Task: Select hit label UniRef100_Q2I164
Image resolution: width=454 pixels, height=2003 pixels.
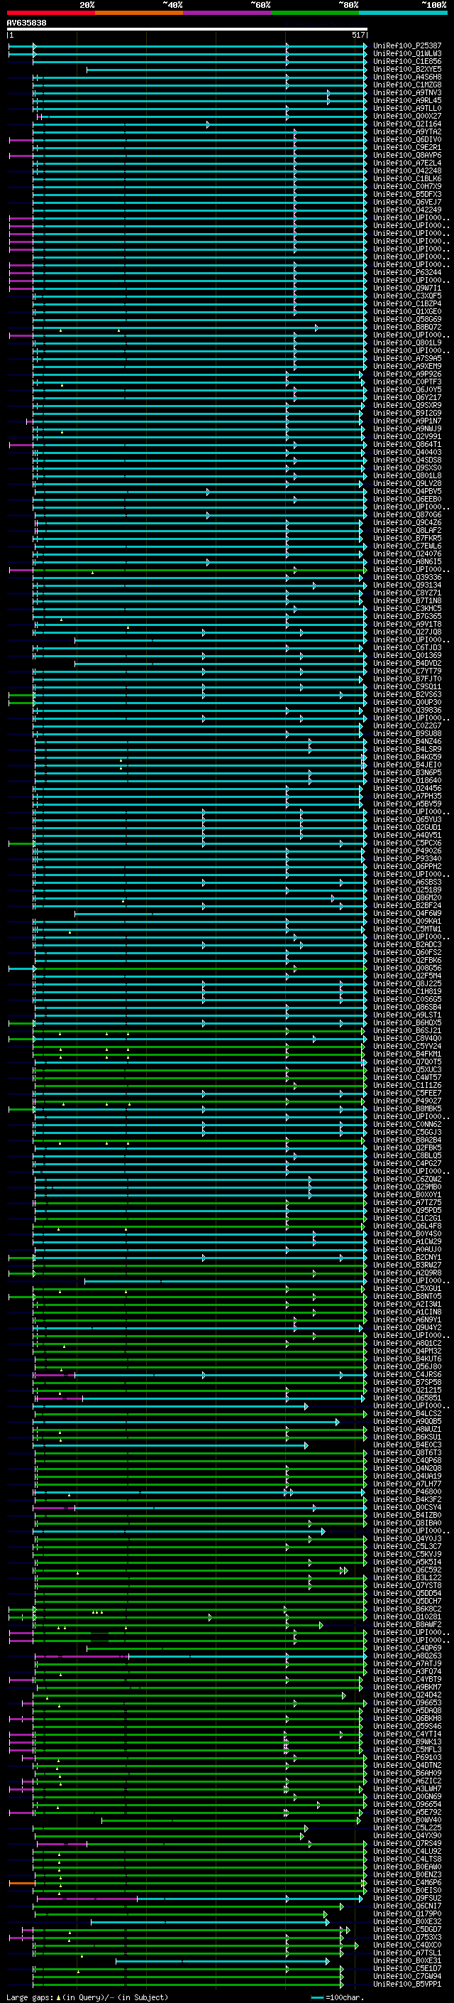Action: pyautogui.click(x=407, y=124)
